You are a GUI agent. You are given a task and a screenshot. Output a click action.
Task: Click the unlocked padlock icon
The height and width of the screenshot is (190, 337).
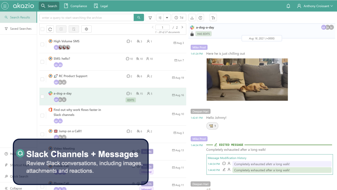[x=192, y=34]
